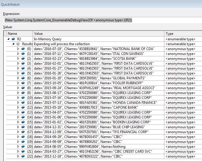Collapse the Results view node
The width and height of the screenshot is (202, 161).
(13, 44)
